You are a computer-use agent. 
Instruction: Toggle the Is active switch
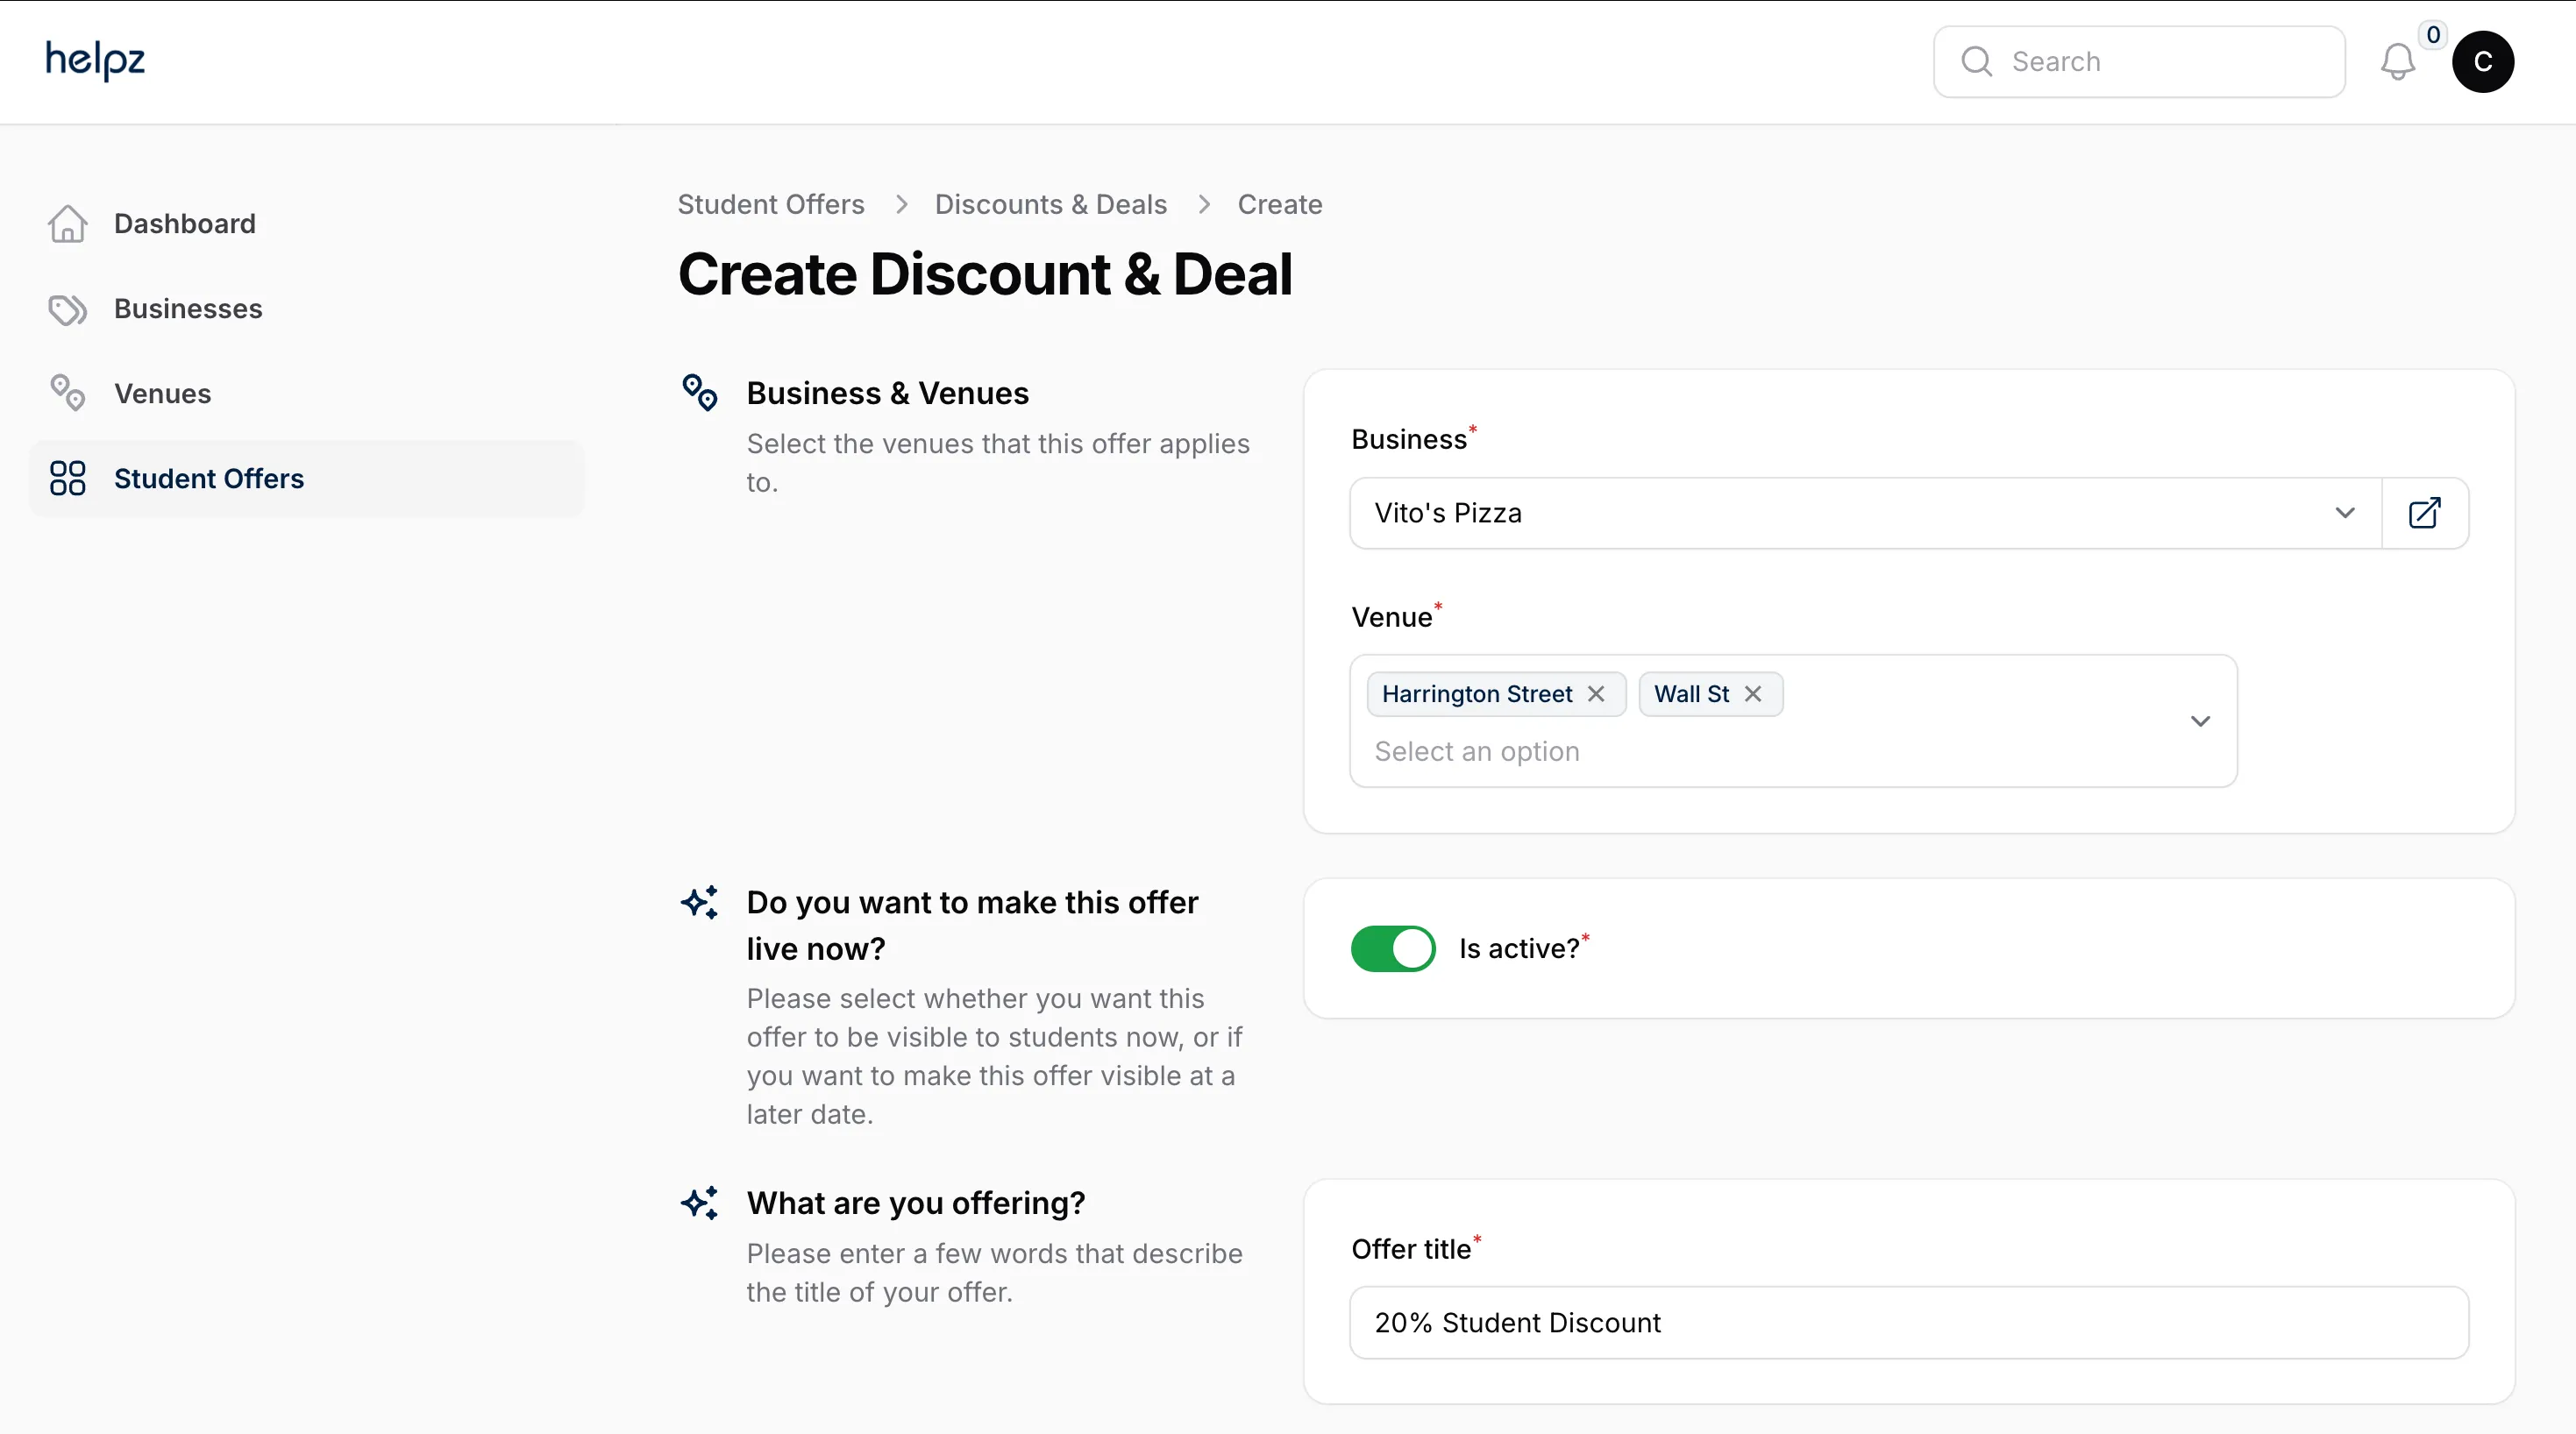pos(1393,948)
